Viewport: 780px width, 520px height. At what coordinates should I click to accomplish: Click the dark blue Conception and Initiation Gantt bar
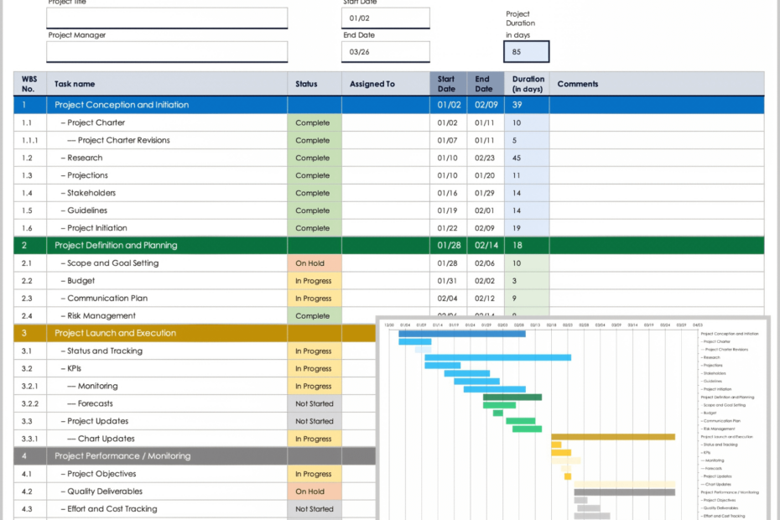click(461, 334)
